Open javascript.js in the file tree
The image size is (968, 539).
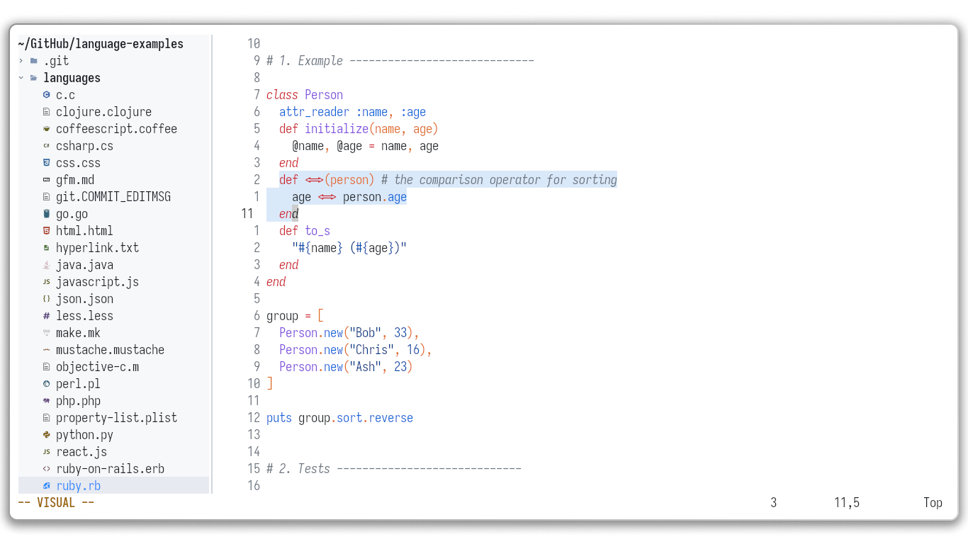[97, 282]
